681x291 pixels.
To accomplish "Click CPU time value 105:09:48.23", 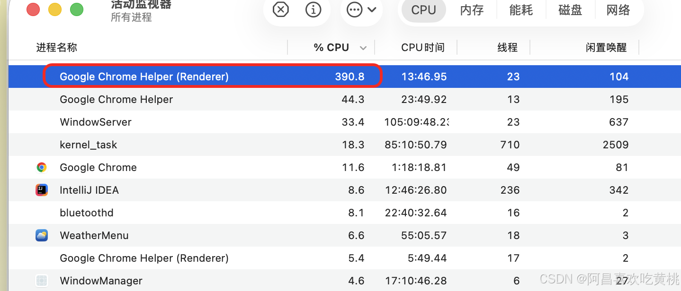I will tap(416, 122).
